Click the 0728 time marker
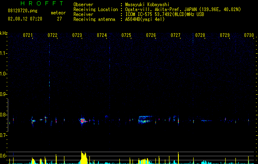 [x=200, y=35]
